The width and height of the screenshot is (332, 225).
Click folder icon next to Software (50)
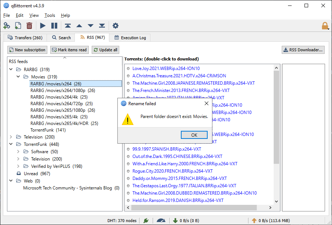click(26, 152)
